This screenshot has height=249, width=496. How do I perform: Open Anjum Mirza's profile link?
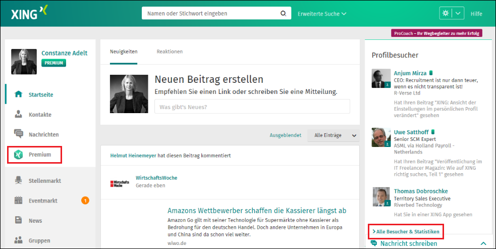click(x=410, y=73)
